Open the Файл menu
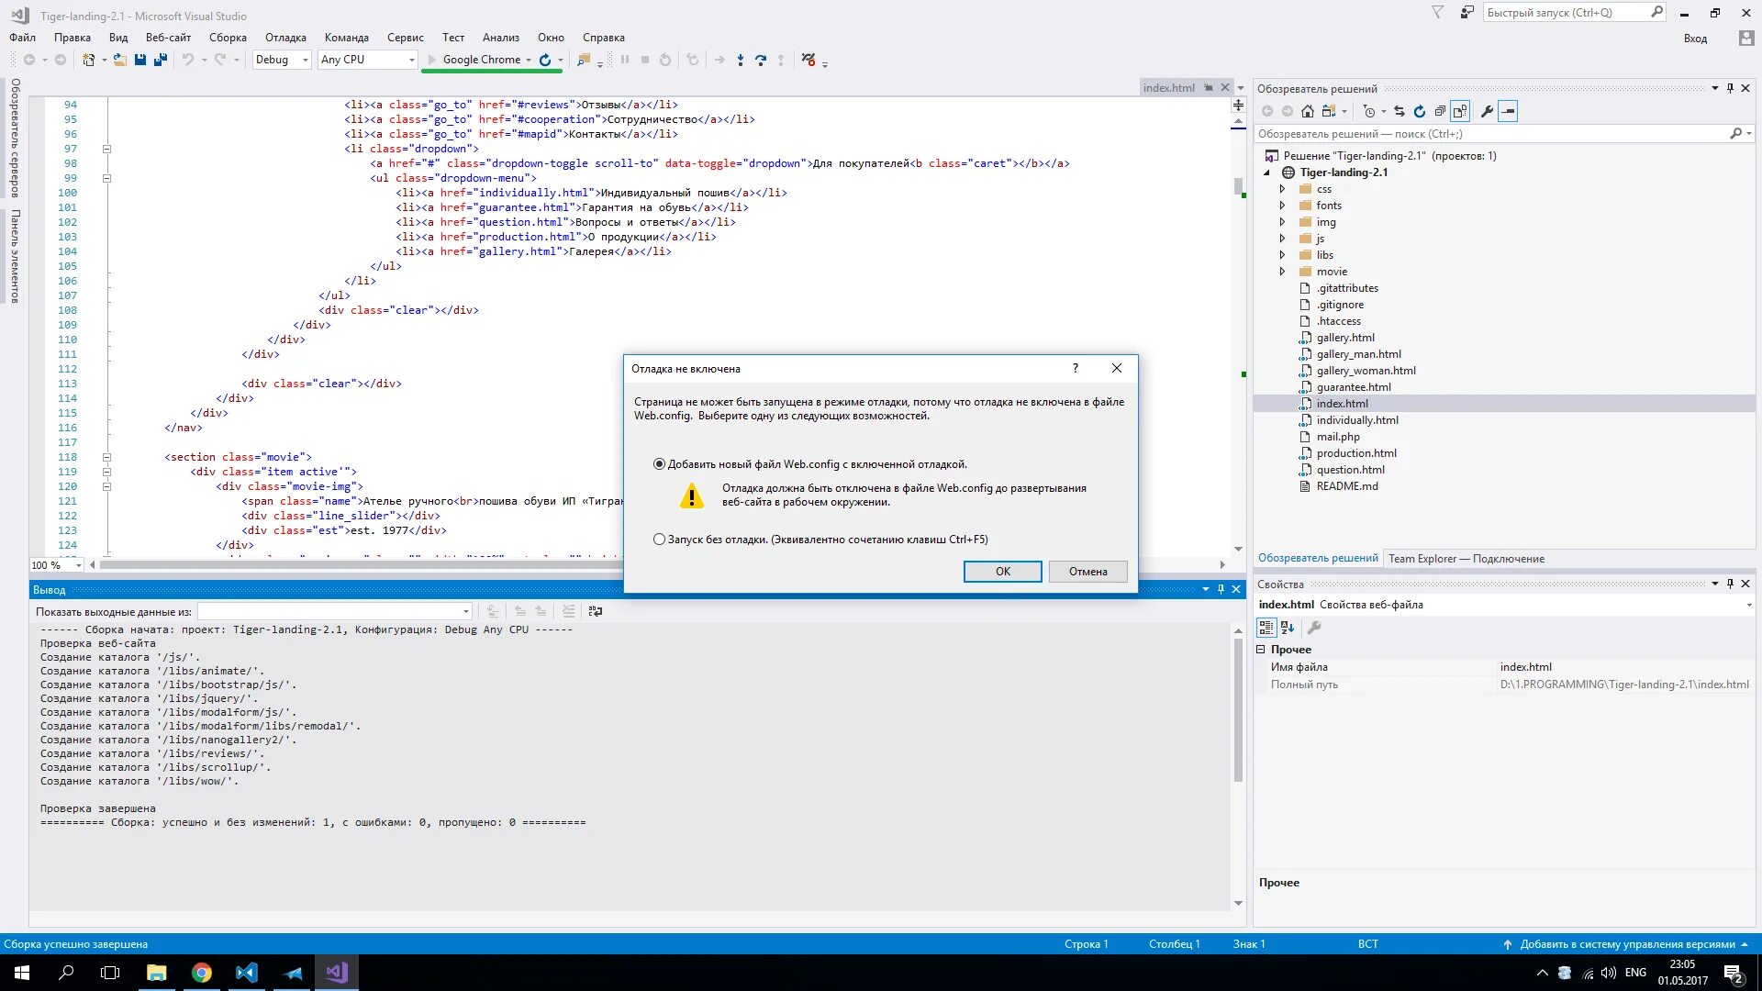Screen dimensions: 1762x991 point(23,38)
